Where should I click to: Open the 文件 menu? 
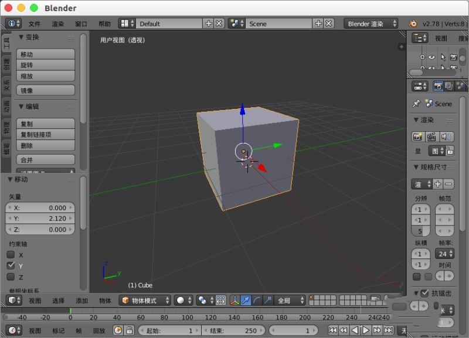[35, 23]
